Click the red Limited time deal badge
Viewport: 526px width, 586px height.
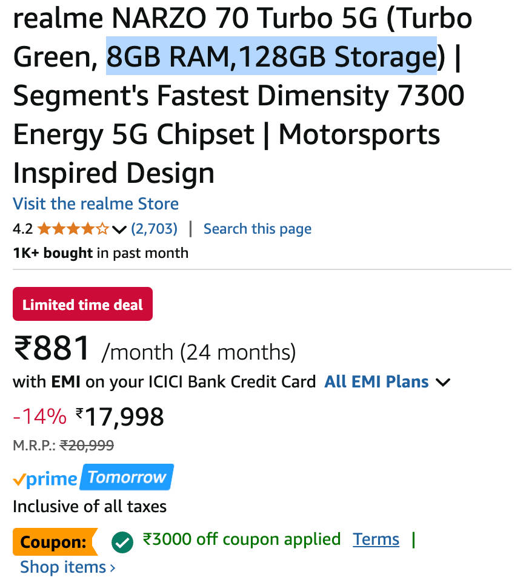tap(82, 304)
